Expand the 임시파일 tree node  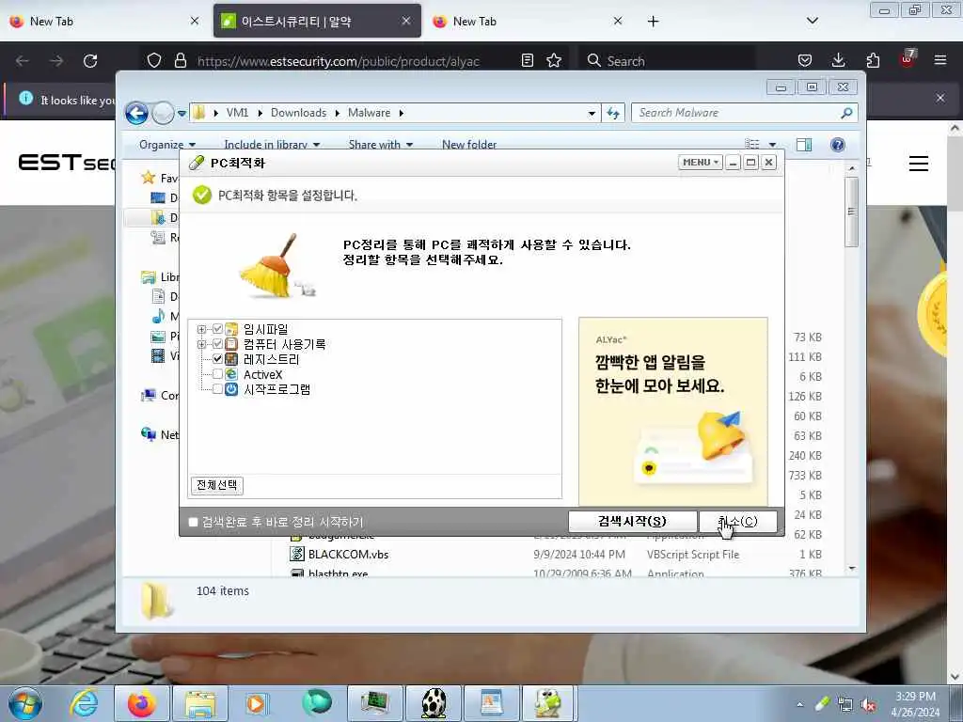[201, 330]
